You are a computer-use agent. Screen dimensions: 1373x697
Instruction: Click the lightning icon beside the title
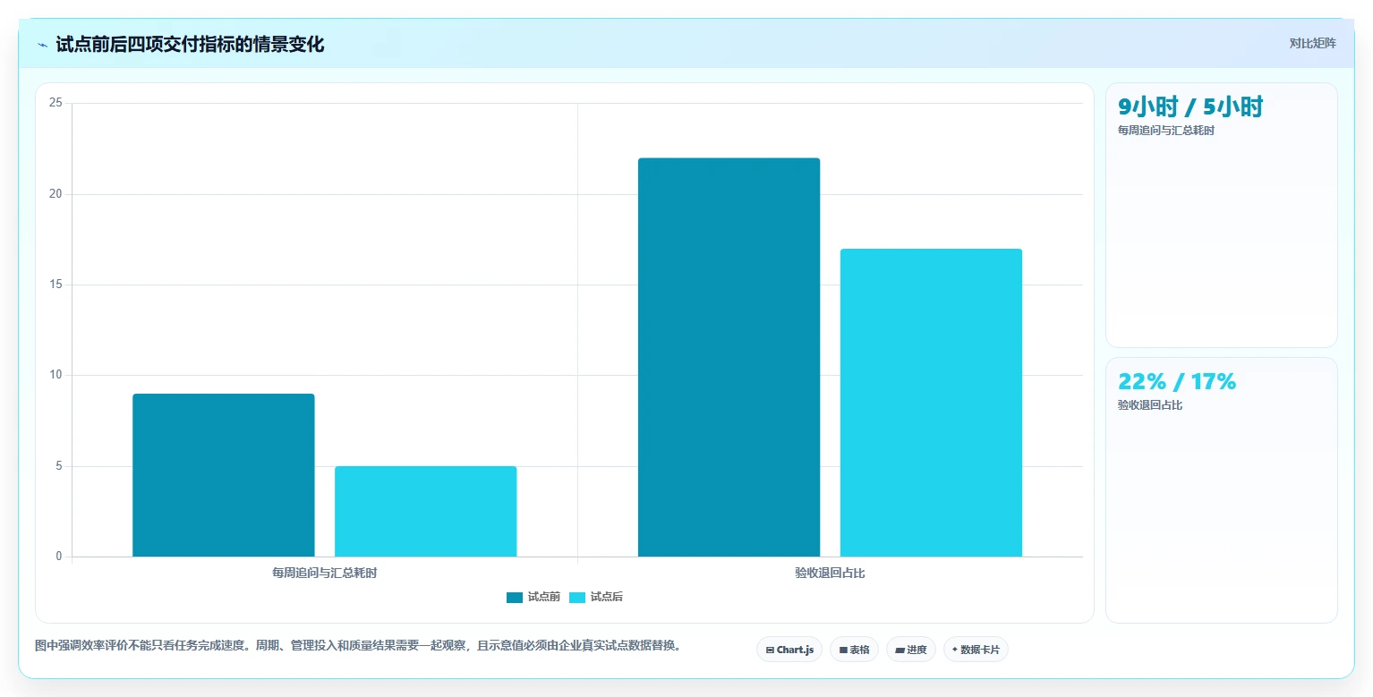(42, 45)
